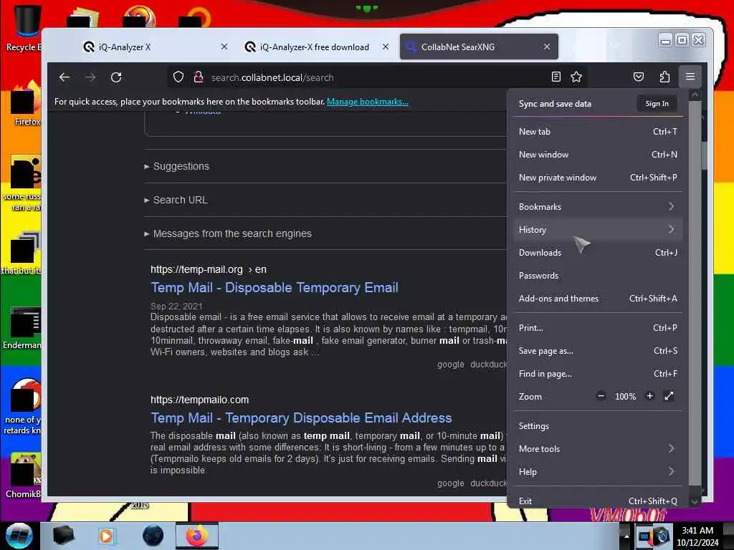The height and width of the screenshot is (550, 734).
Task: Open the ChomikB desktop icon
Action: point(23,476)
